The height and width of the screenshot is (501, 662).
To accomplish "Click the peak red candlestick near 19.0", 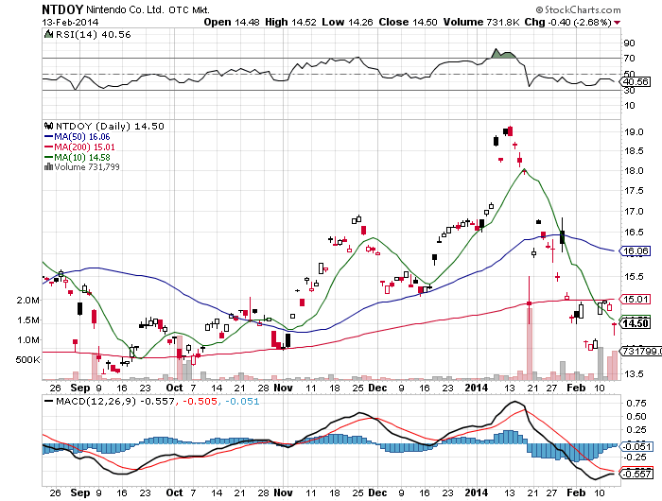I will point(511,130).
